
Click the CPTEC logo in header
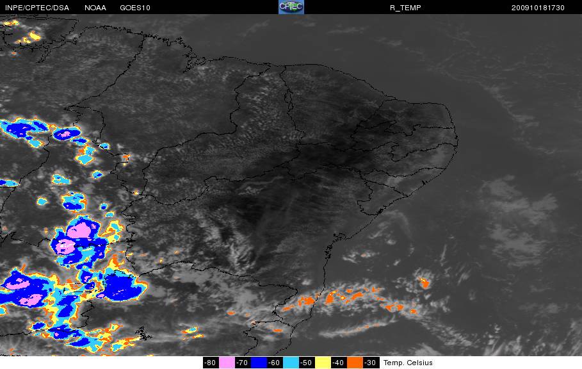click(291, 7)
